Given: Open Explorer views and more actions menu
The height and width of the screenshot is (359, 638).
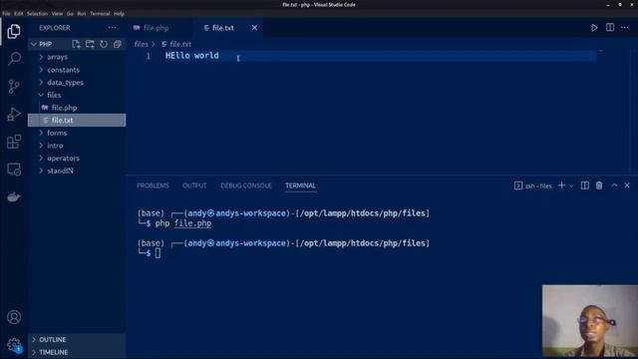Looking at the screenshot, I should click(x=112, y=28).
